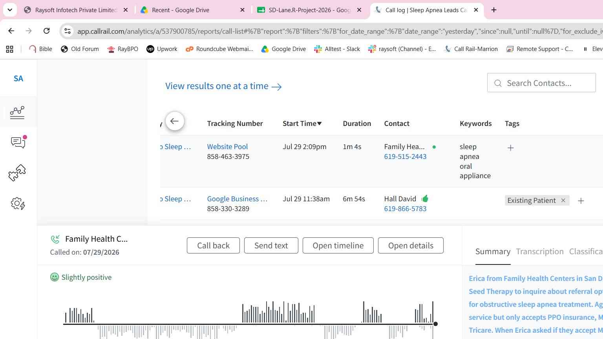Add another tag to Hall David call

point(581,201)
